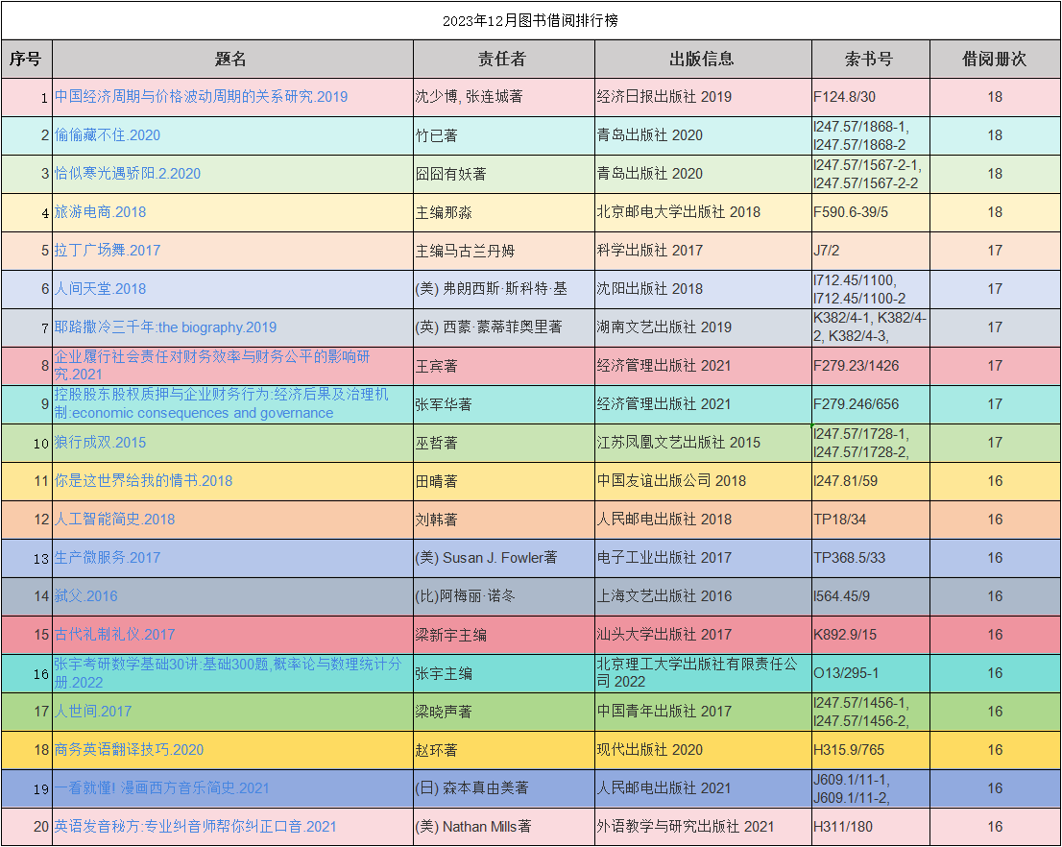Open 生产微服务.2017 book link

tap(107, 558)
